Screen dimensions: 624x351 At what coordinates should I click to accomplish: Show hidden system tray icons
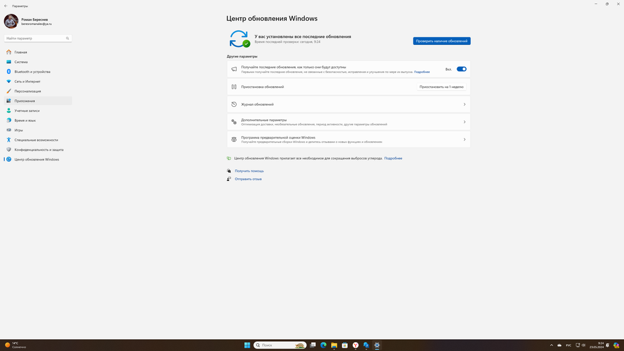(x=551, y=345)
